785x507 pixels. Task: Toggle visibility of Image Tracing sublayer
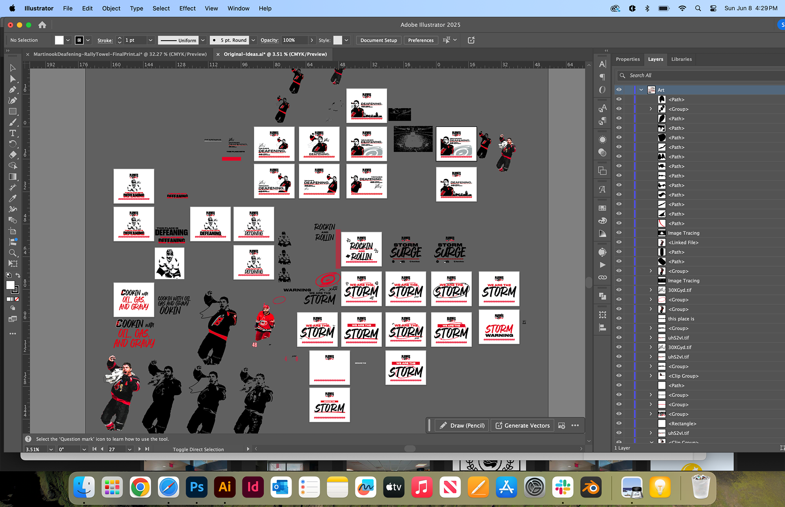tap(619, 233)
